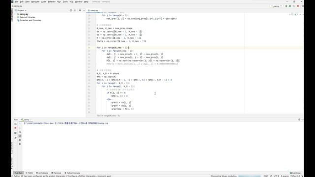Open the Event Log
The image size is (315, 177).
pyautogui.click(x=295, y=173)
